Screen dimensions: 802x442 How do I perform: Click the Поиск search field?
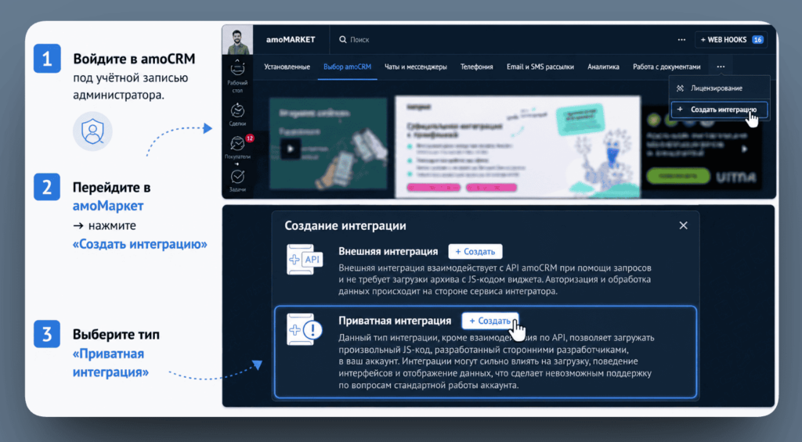[x=359, y=39]
